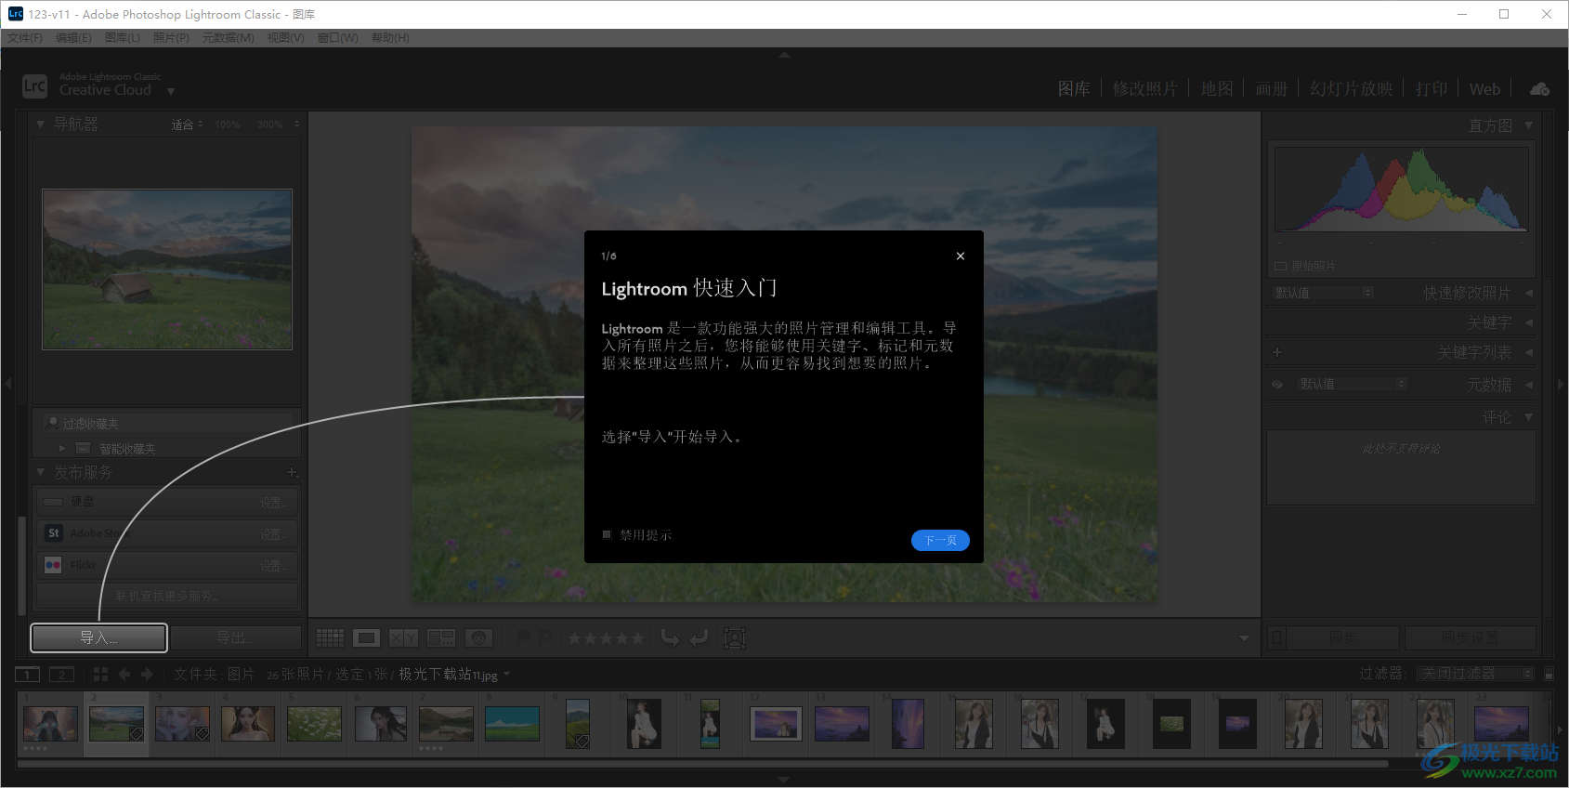Screen dimensions: 1569x788
Task: Open toolbar content dropdown arrow
Action: (x=1244, y=637)
